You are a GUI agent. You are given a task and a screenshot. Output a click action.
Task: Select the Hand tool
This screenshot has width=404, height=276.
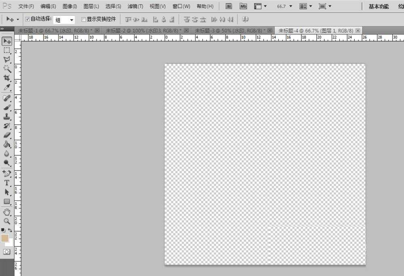pyautogui.click(x=7, y=212)
